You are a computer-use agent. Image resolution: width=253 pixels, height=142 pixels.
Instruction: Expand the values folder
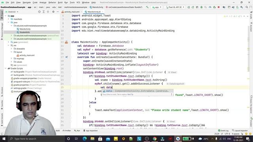[x=11, y=62]
